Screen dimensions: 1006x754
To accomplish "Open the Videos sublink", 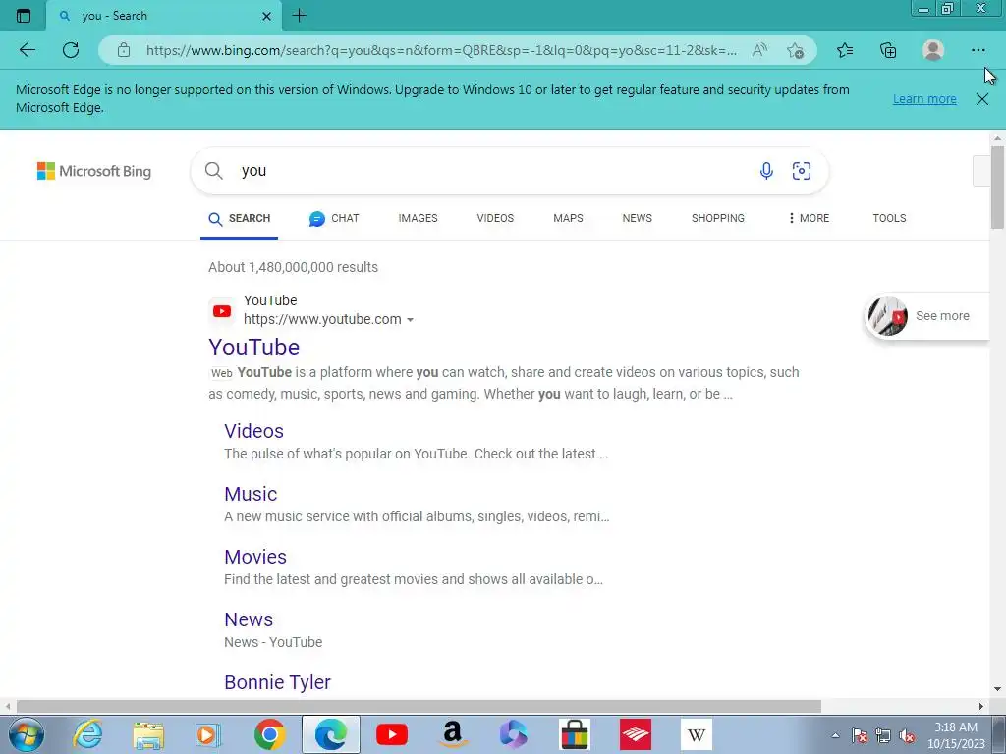I will pos(254,431).
